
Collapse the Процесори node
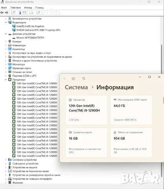[6, 80]
